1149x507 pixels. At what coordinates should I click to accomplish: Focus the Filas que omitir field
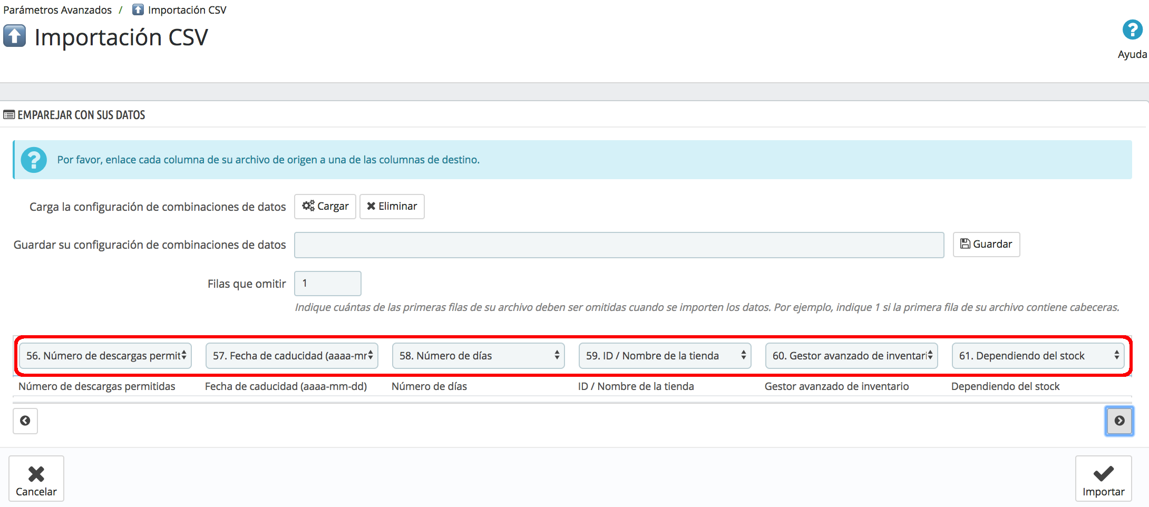tap(328, 284)
